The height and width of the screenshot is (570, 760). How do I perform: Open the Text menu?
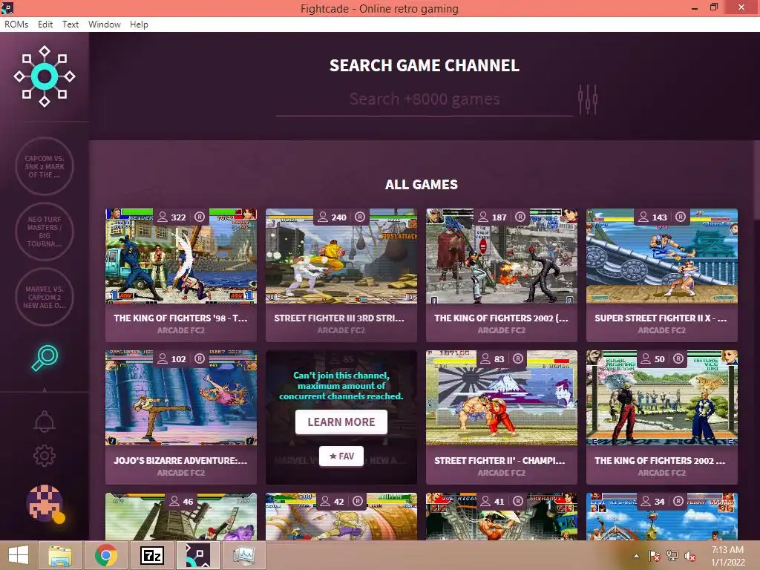pyautogui.click(x=71, y=24)
